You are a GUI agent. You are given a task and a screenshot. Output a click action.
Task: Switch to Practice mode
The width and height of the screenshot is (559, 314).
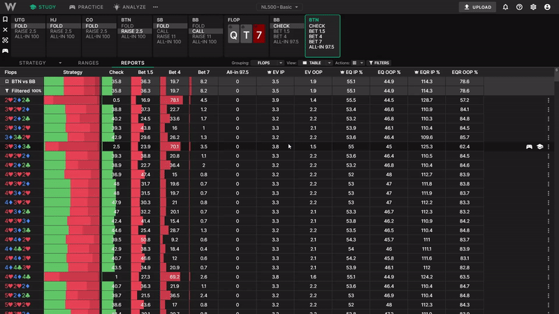[x=86, y=7]
